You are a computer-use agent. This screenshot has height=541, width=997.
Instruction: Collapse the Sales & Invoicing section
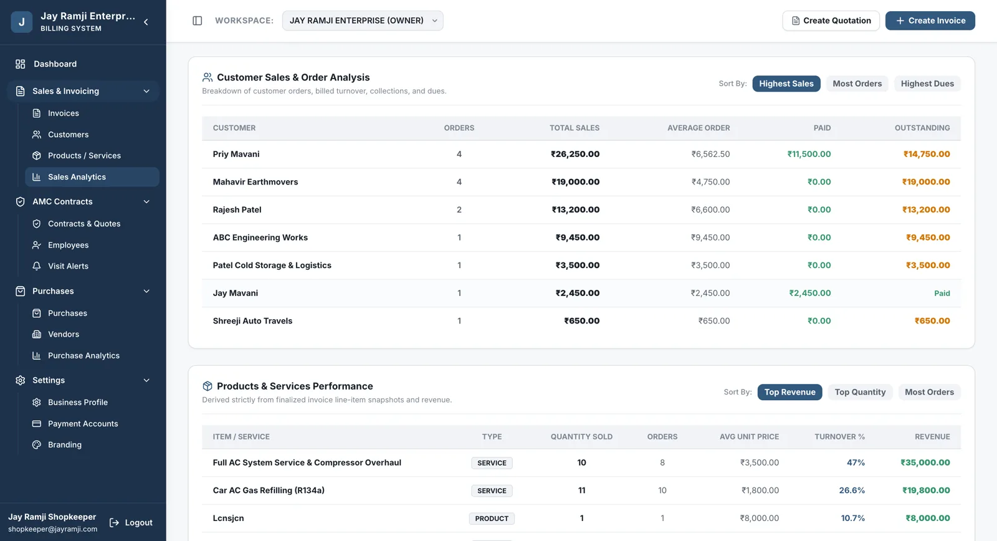146,91
